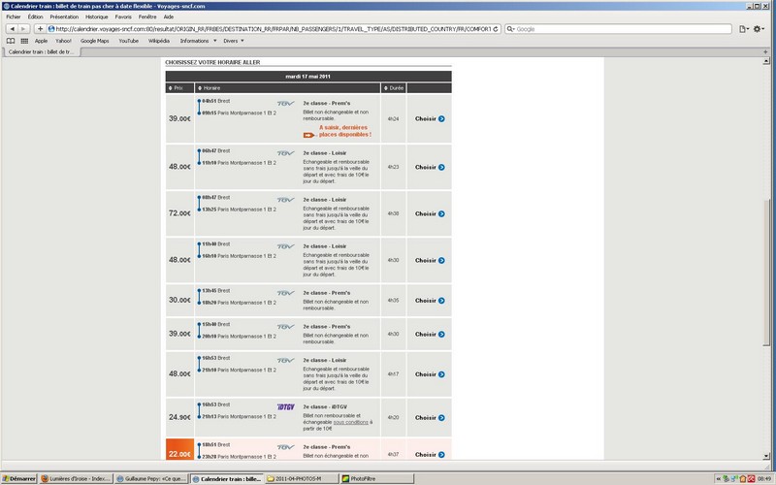The width and height of the screenshot is (776, 485).
Task: Open the Aide menu
Action: 169,16
